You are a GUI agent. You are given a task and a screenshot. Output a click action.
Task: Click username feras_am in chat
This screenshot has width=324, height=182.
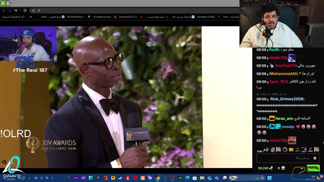pyautogui.click(x=284, y=119)
